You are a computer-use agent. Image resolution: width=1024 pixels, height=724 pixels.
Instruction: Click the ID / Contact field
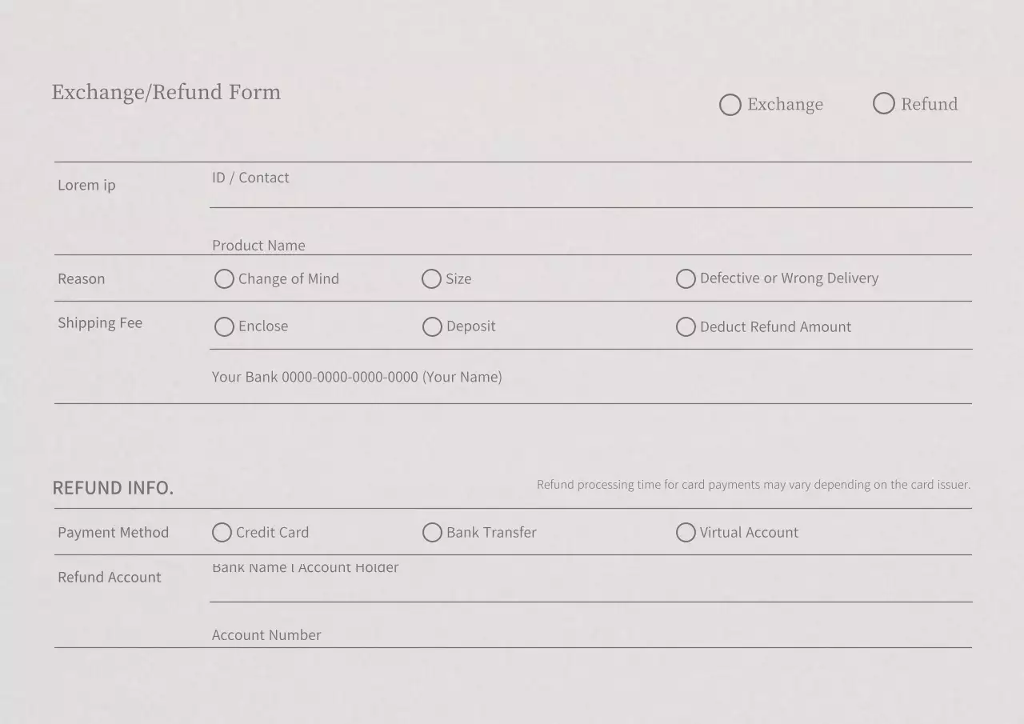click(x=590, y=192)
